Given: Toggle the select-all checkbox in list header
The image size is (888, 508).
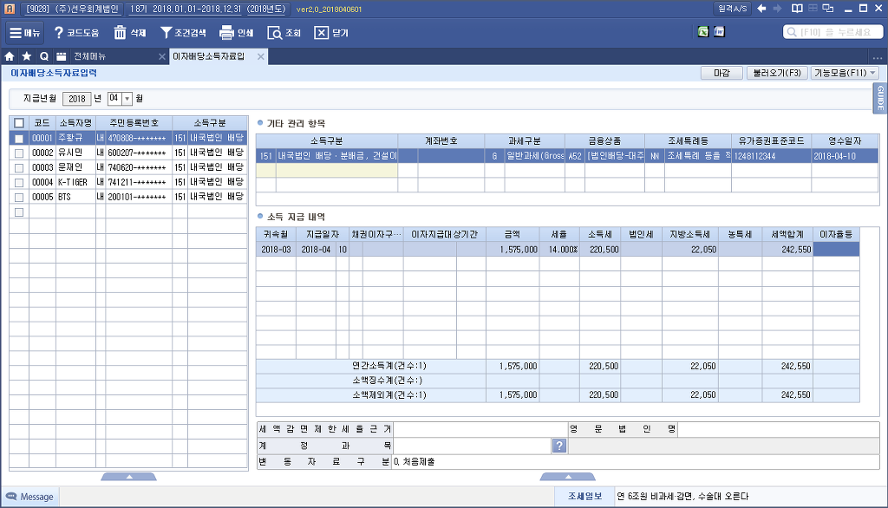Looking at the screenshot, I should [19, 123].
